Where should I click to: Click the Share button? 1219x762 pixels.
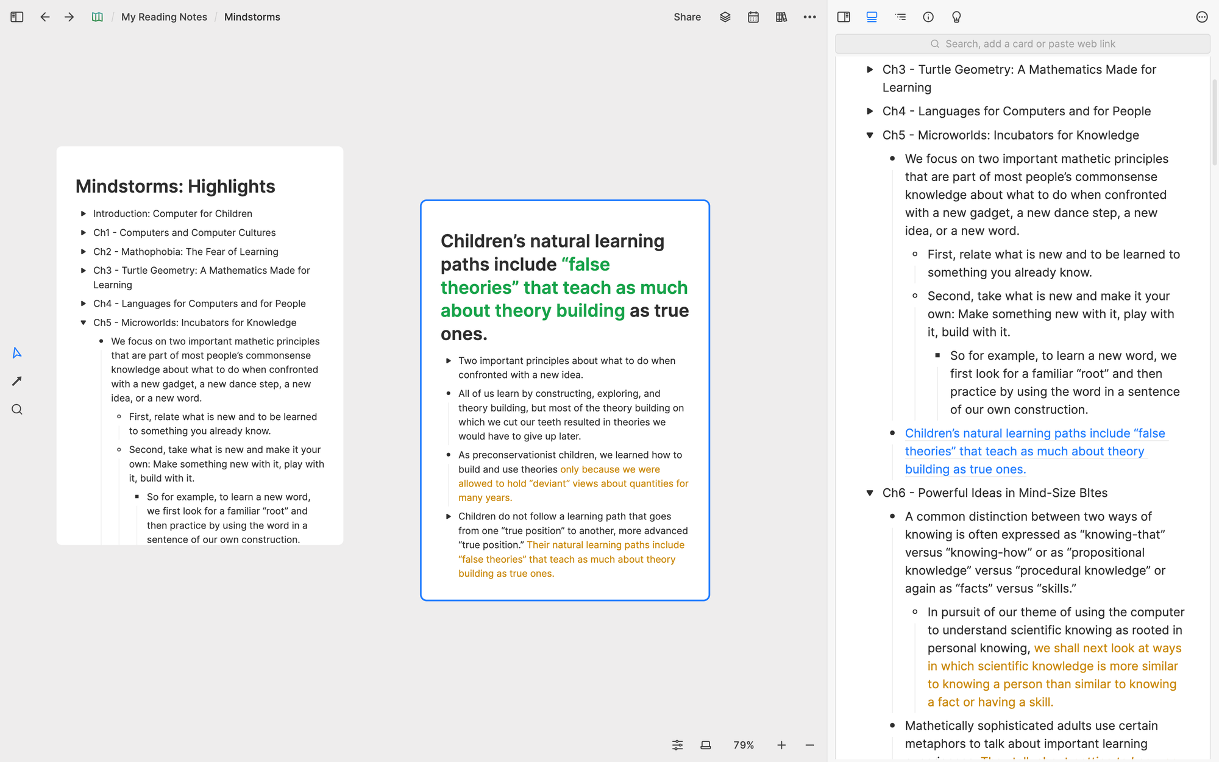click(x=687, y=17)
